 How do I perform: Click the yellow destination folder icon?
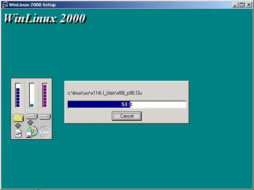coord(18,118)
